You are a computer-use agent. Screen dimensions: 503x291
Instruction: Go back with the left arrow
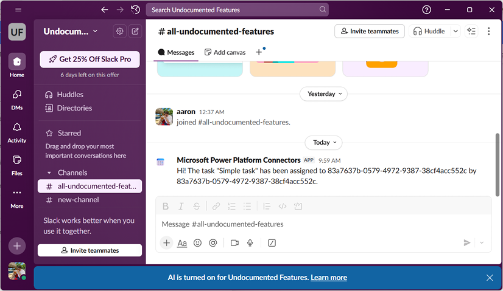tap(105, 10)
